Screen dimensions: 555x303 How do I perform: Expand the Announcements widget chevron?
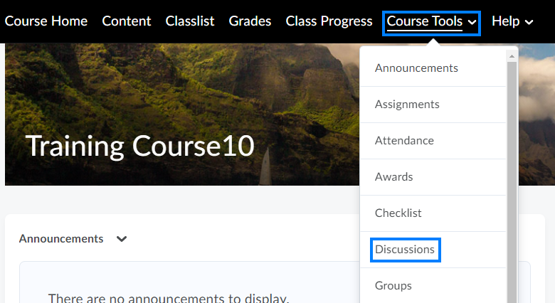(x=122, y=239)
